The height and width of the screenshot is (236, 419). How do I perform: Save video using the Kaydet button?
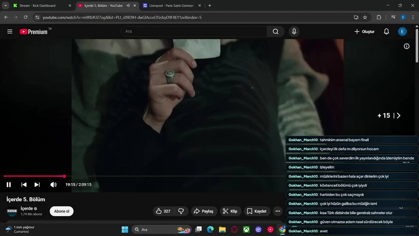pos(257,211)
